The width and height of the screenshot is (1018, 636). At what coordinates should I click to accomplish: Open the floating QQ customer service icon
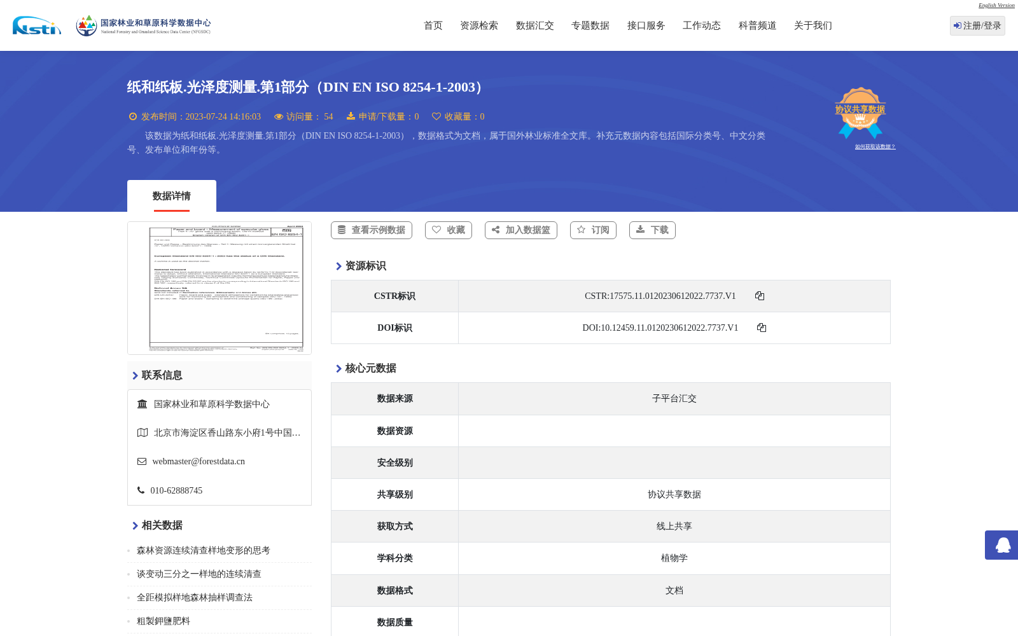[1003, 545]
